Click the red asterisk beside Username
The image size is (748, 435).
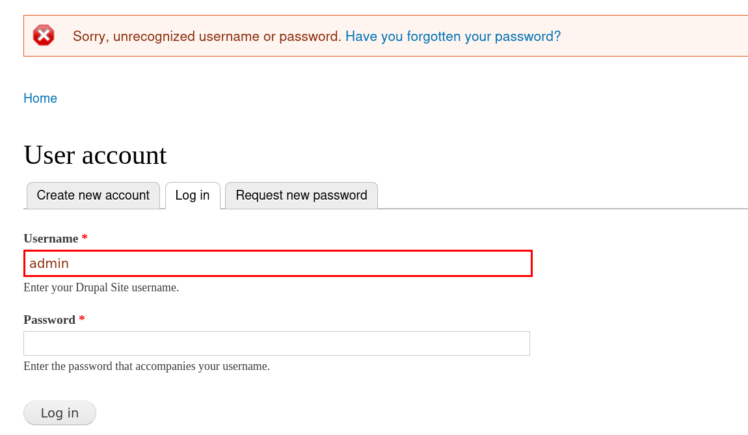pos(85,239)
